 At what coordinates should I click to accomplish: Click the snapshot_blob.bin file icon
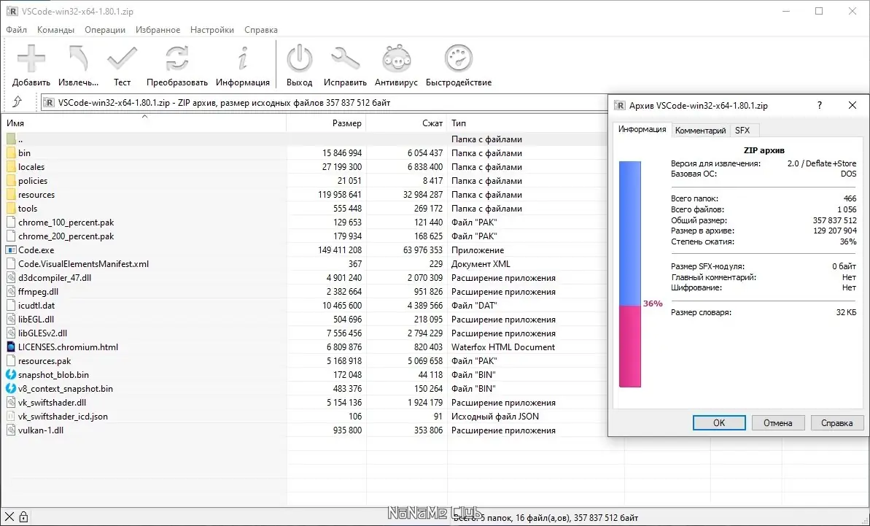pyautogui.click(x=11, y=375)
